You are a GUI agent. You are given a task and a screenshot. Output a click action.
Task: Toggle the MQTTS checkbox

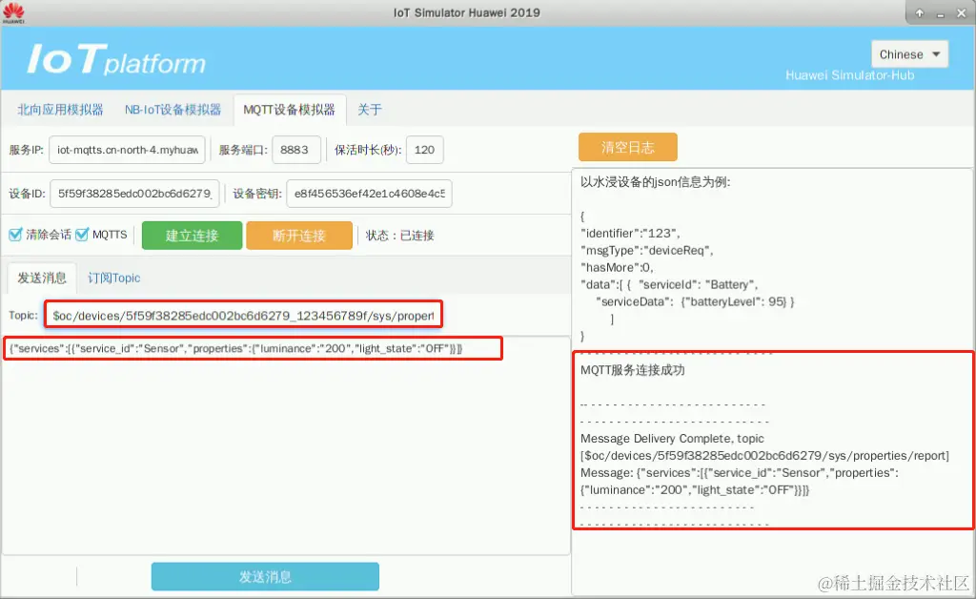pyautogui.click(x=82, y=235)
